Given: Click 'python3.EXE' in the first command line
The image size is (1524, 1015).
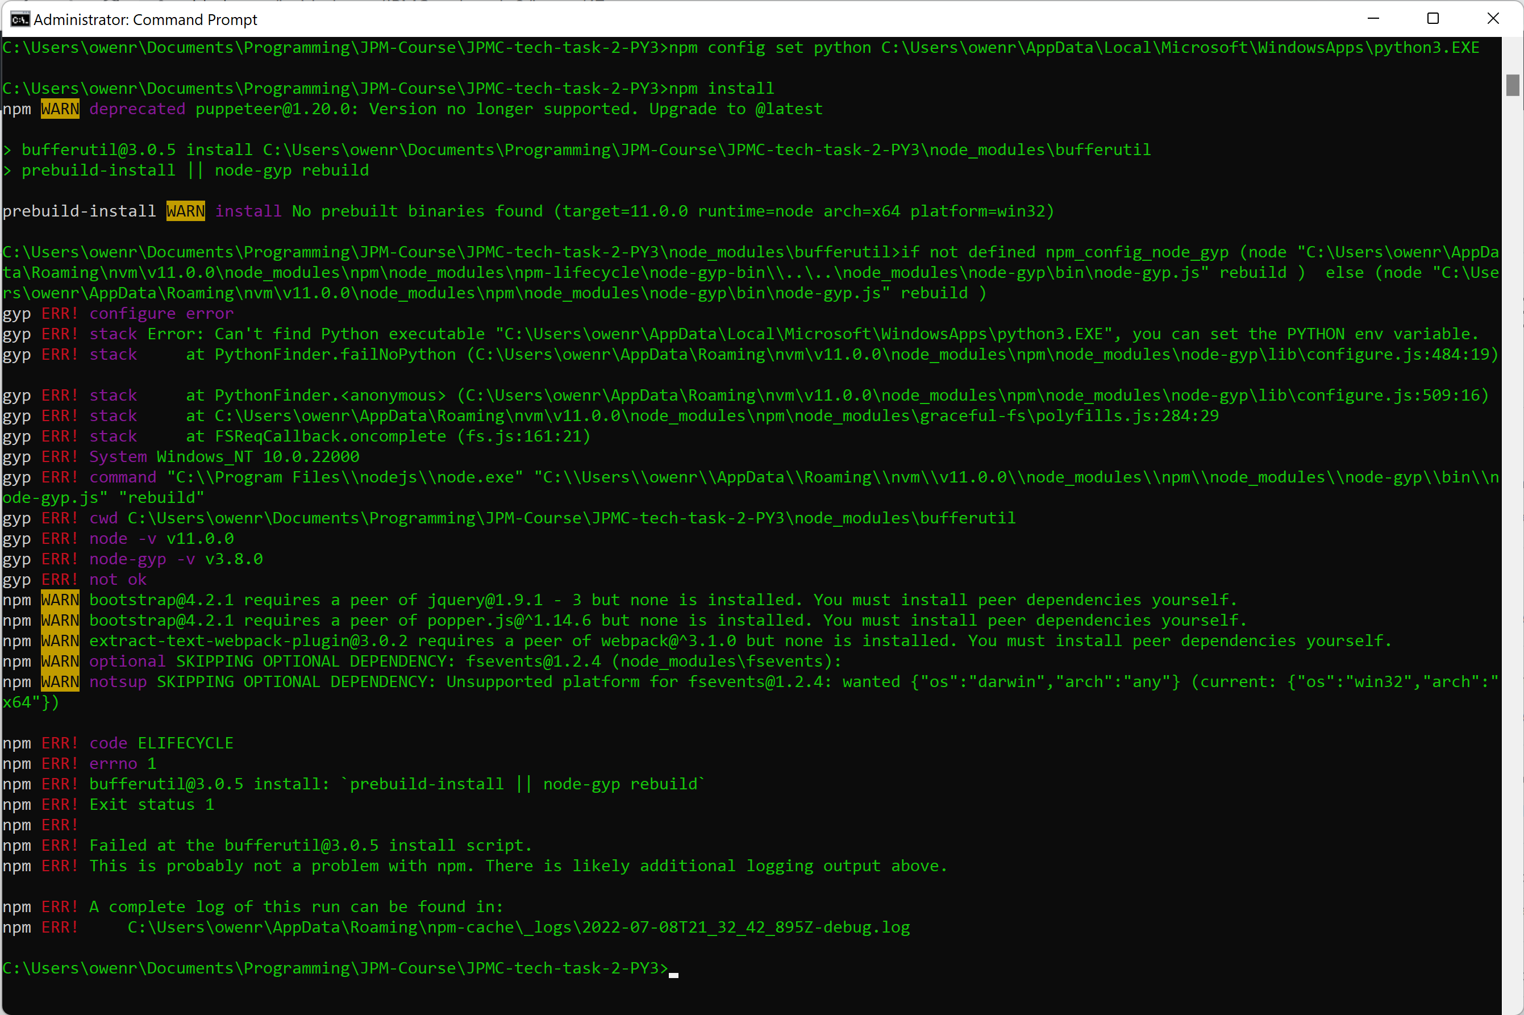Looking at the screenshot, I should (x=1426, y=47).
